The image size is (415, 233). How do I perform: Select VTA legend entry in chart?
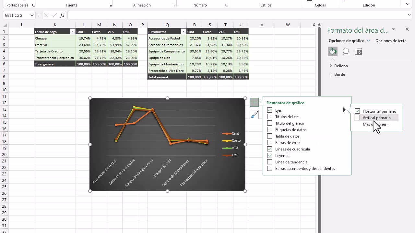230,148
